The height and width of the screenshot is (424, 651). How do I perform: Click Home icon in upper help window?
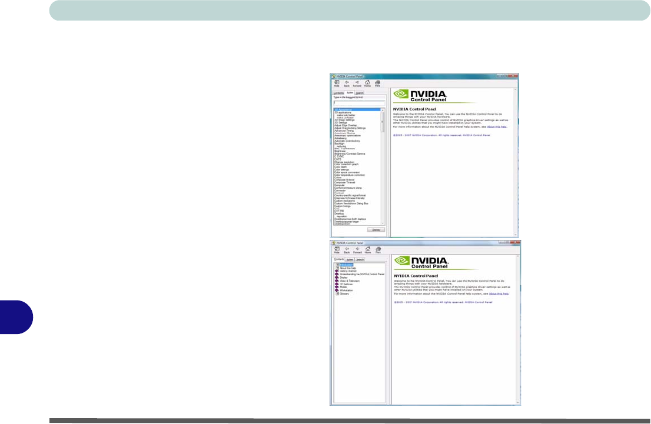[367, 83]
